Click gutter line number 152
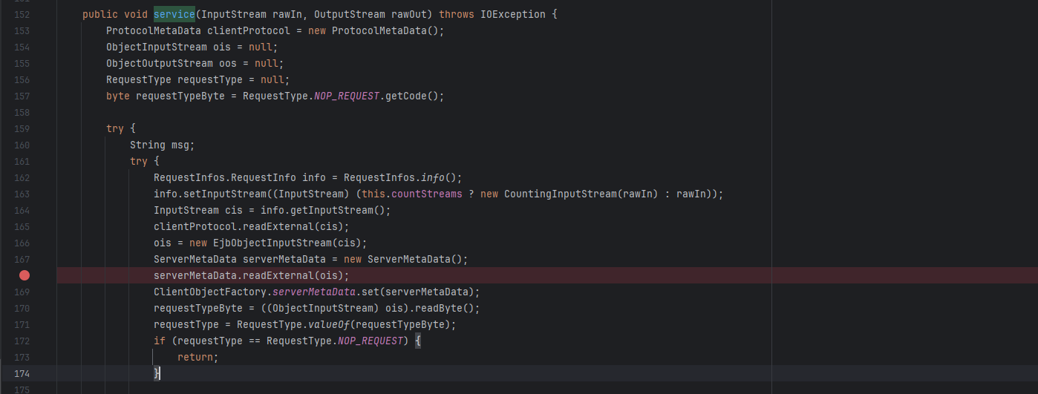 coord(22,15)
